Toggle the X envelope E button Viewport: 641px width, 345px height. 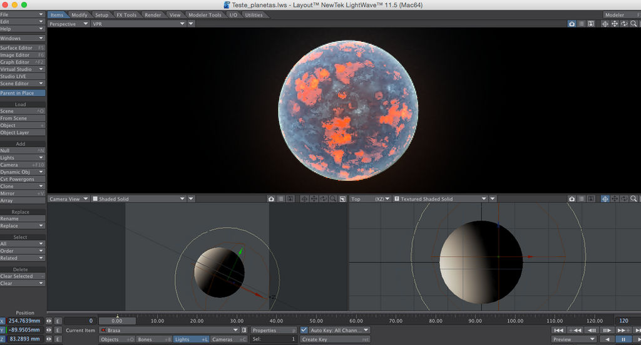click(x=58, y=321)
